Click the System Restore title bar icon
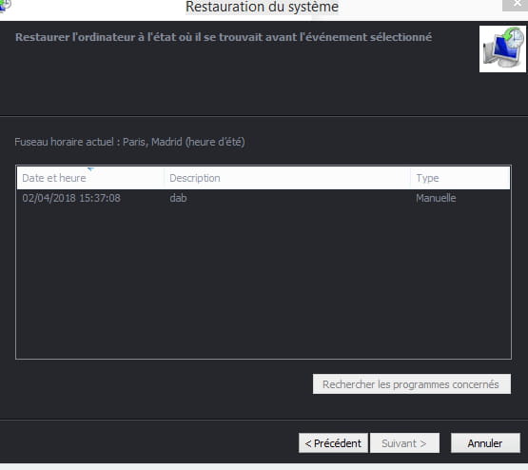528x470 pixels. click(x=5, y=6)
